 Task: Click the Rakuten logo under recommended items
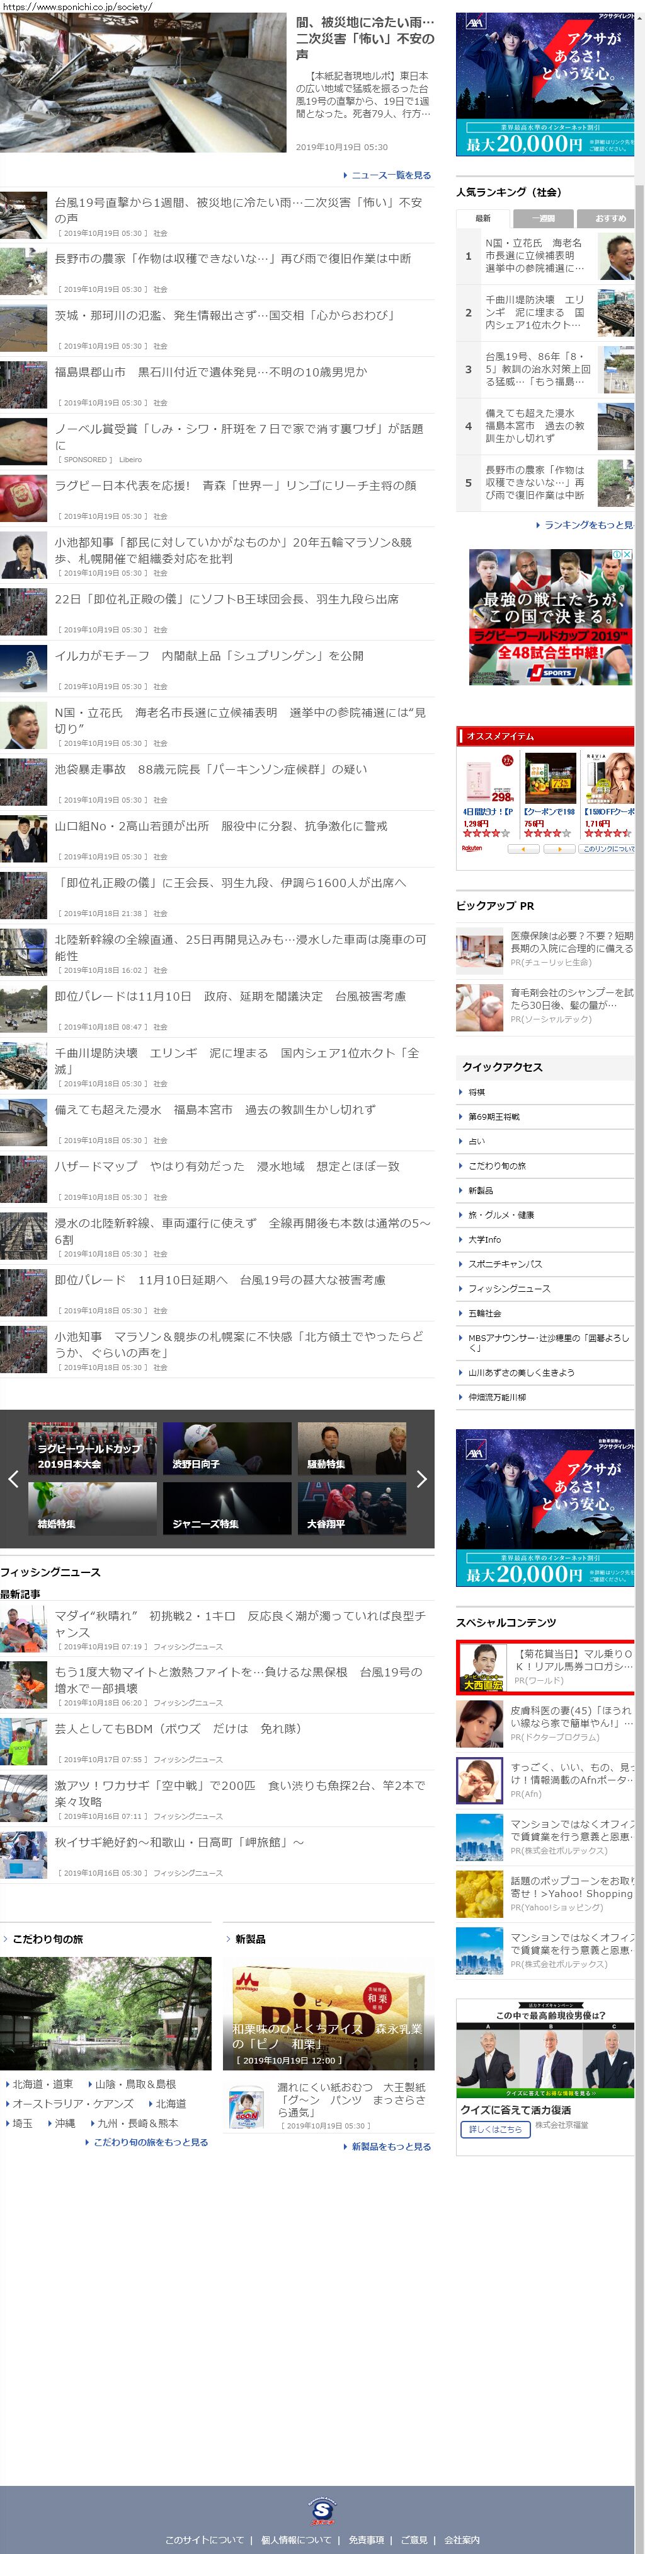(472, 849)
